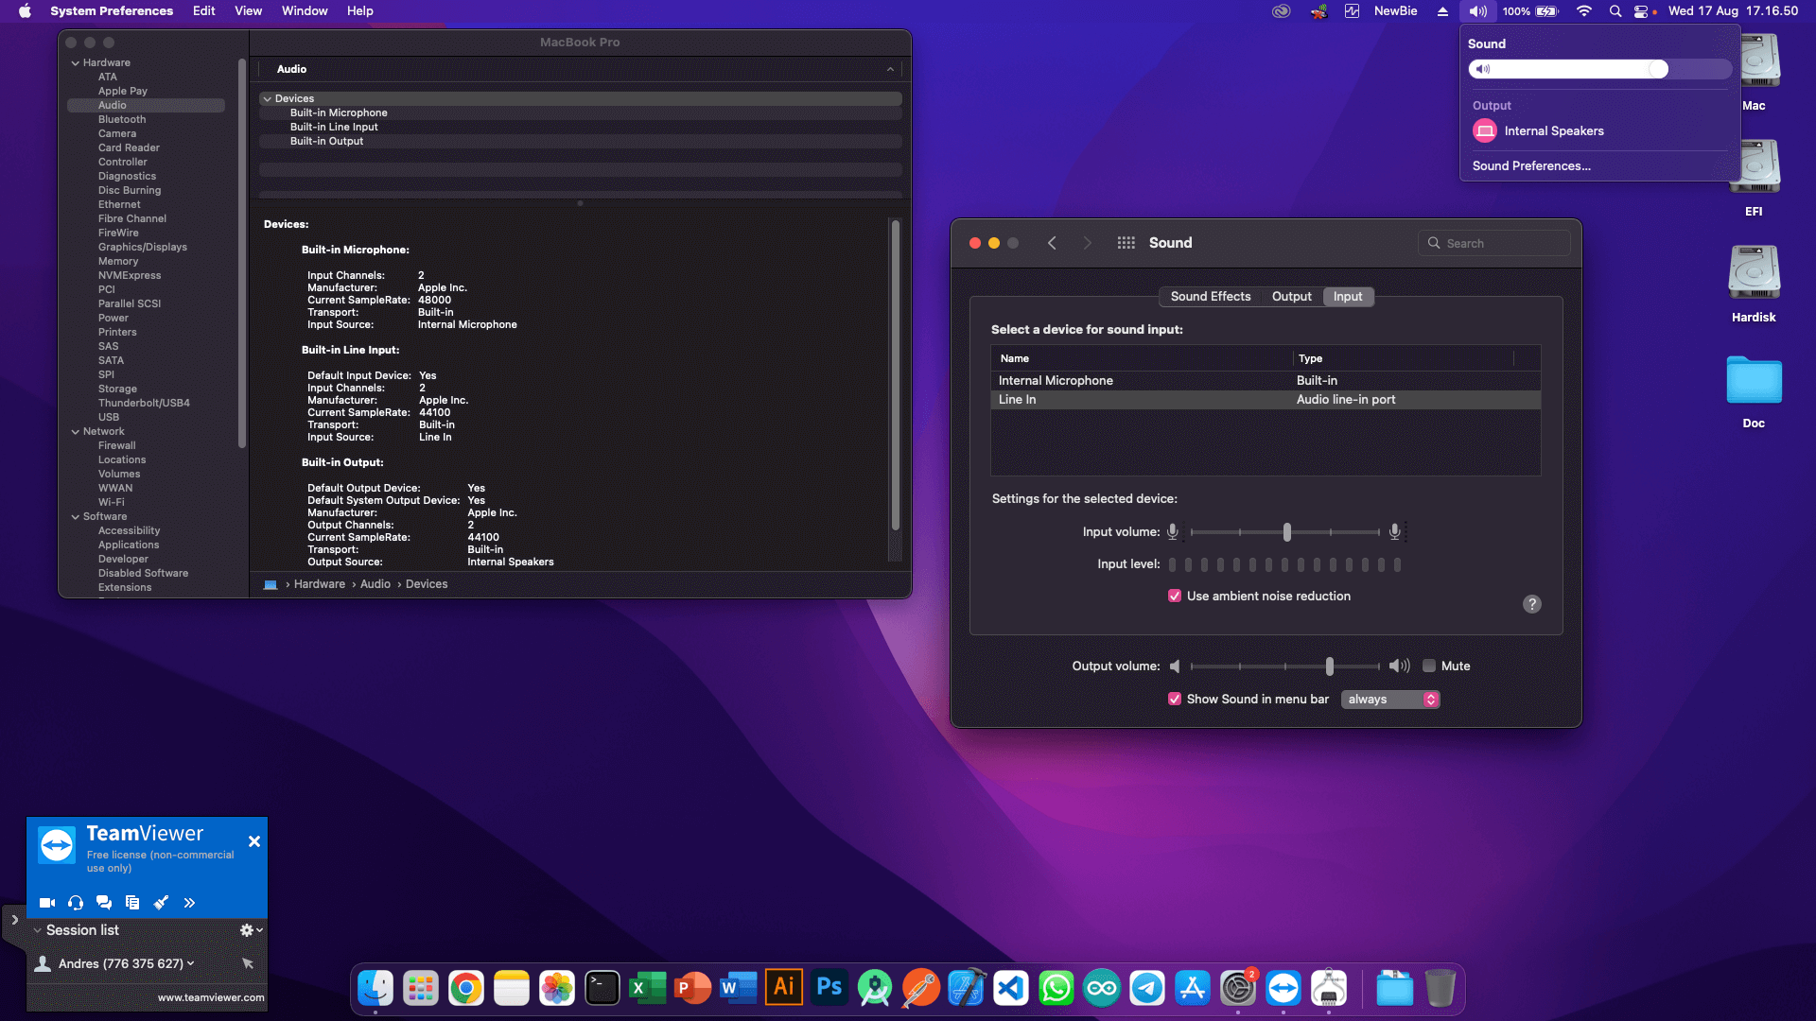Image resolution: width=1816 pixels, height=1021 pixels.
Task: Select the Input tab
Action: coord(1348,296)
